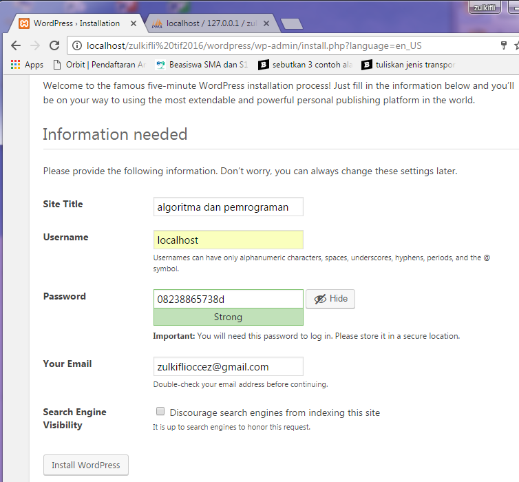Click 'Double-check your email address' hint text
This screenshot has height=482, width=519.
pyautogui.click(x=241, y=384)
